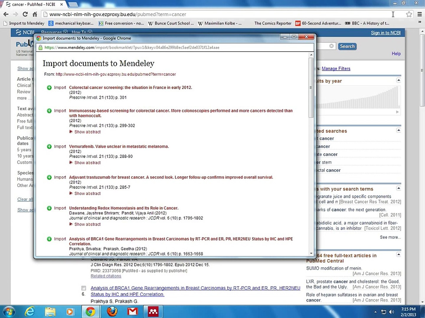
Task: Open Windows Start menu
Action: 9,312
